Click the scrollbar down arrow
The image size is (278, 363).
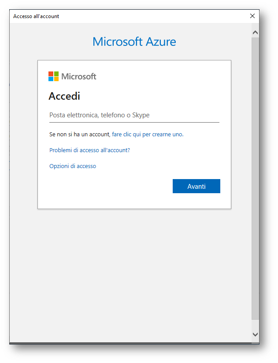[255, 334]
